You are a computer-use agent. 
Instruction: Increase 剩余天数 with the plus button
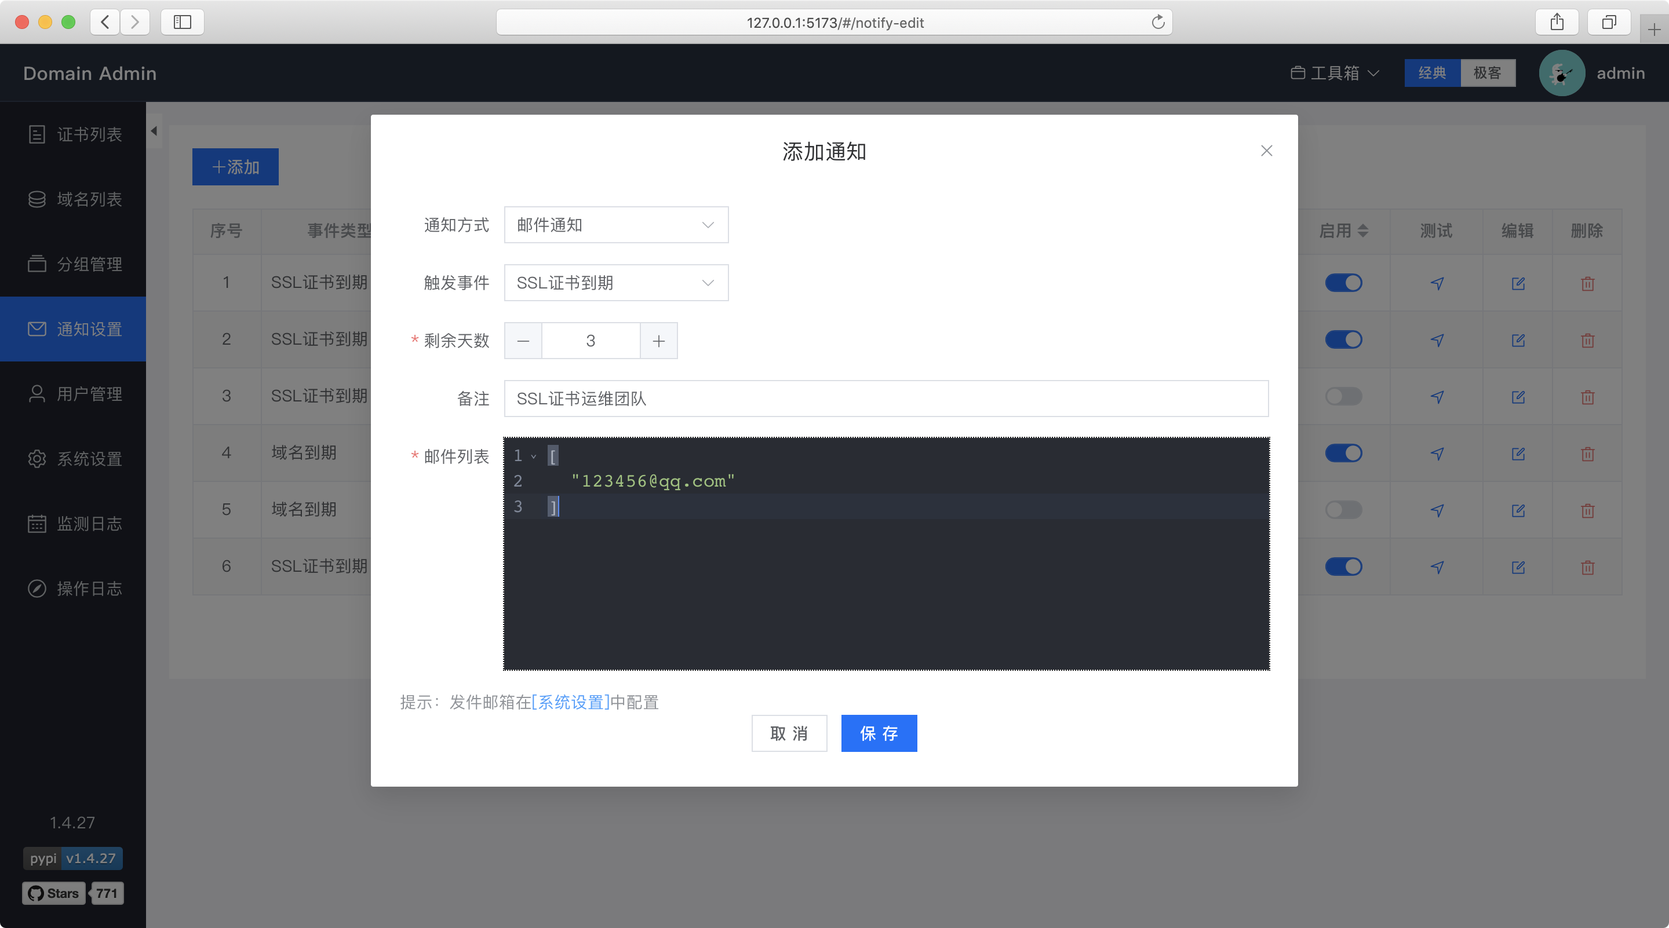coord(658,341)
